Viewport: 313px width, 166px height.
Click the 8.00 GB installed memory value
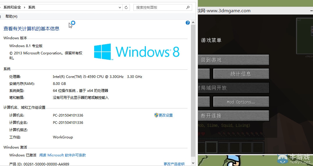(59, 83)
